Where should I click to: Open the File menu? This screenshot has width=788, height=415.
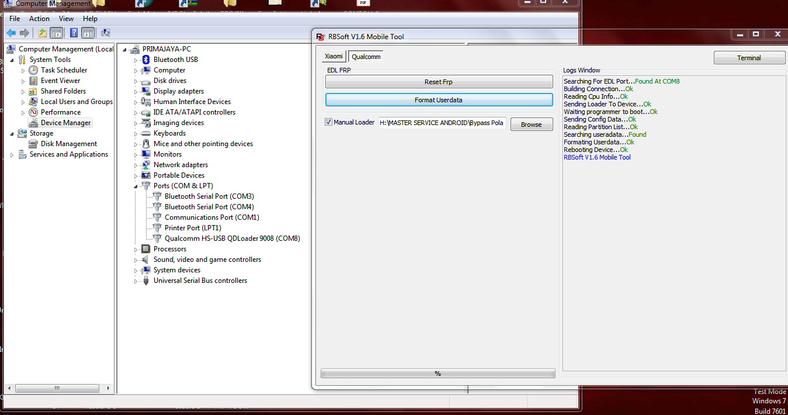click(15, 19)
